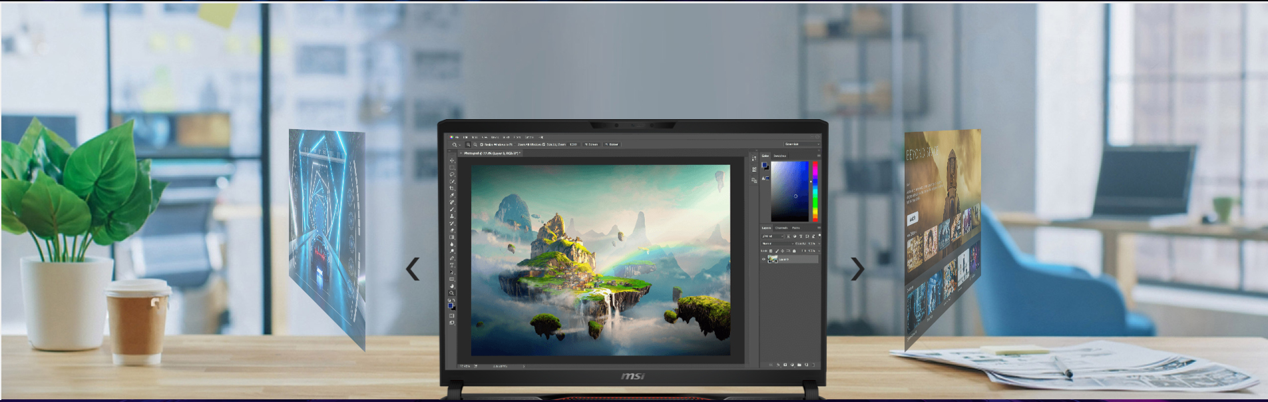1268x402 pixels.
Task: Click the status bar zoom percentage field
Action: click(465, 366)
